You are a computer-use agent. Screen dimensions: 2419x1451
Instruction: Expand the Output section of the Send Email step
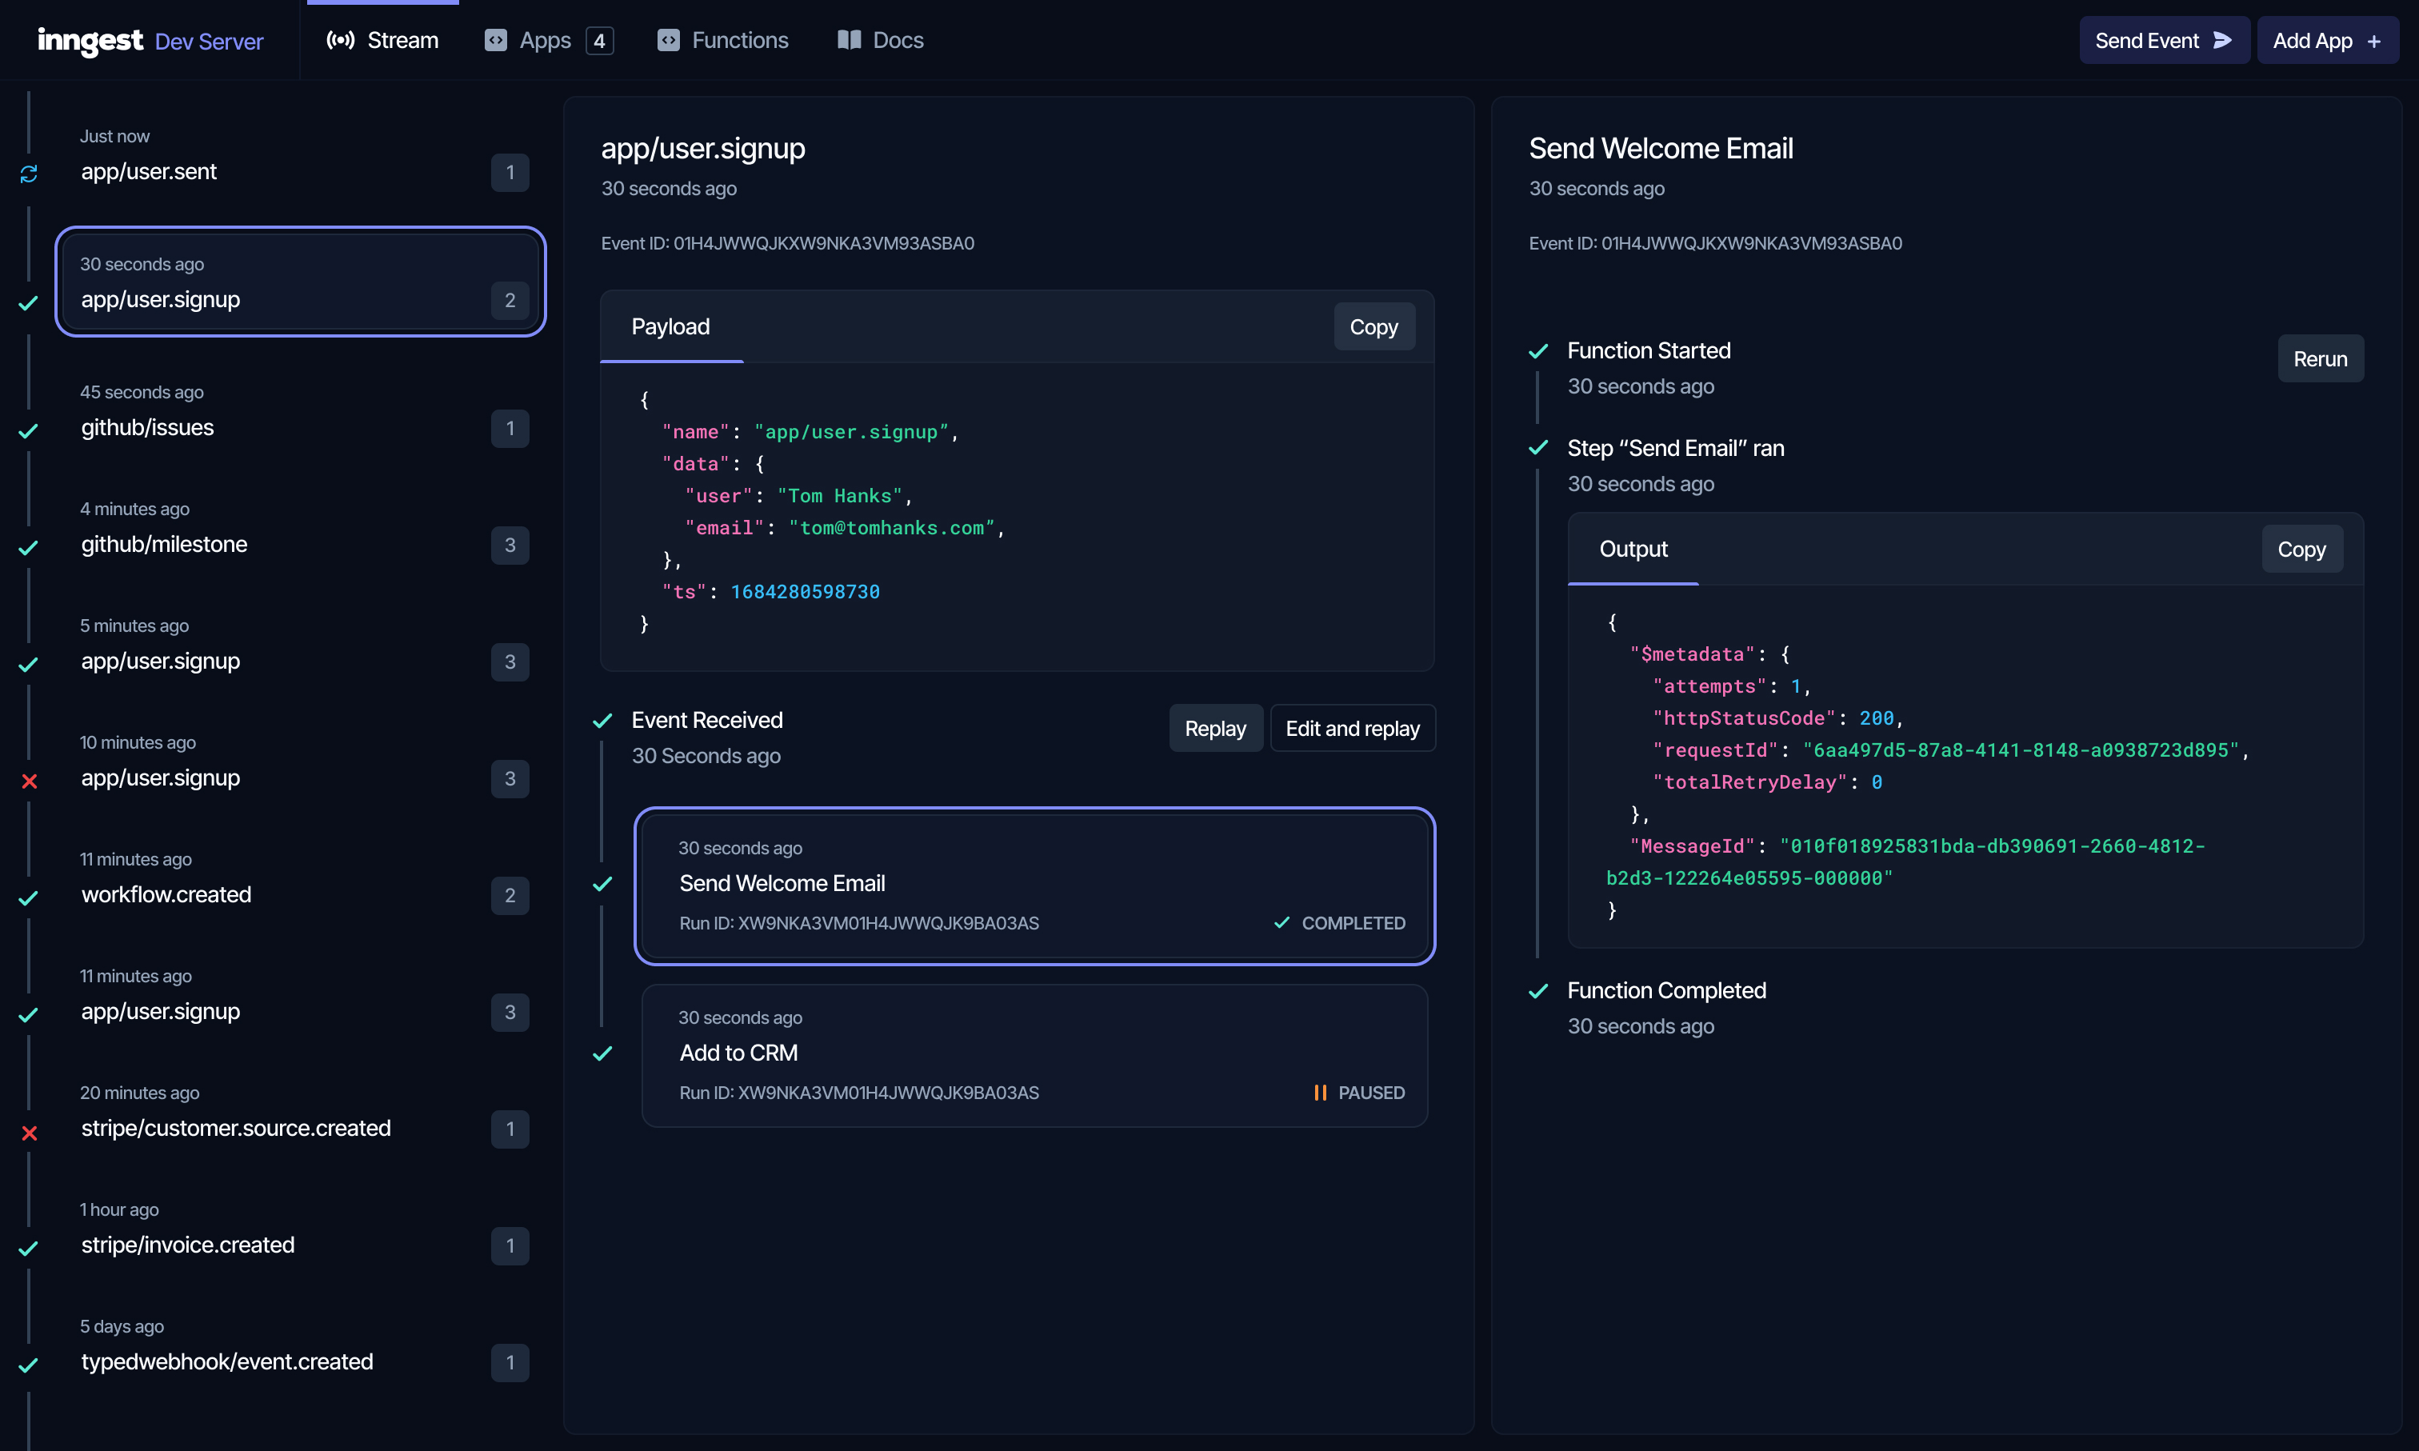point(1632,548)
